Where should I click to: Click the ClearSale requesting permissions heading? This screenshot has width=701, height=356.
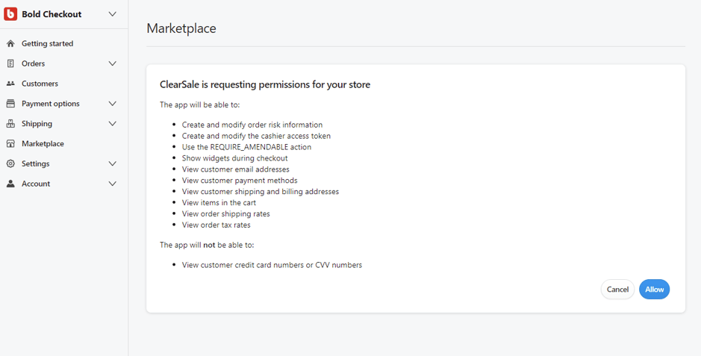(265, 84)
